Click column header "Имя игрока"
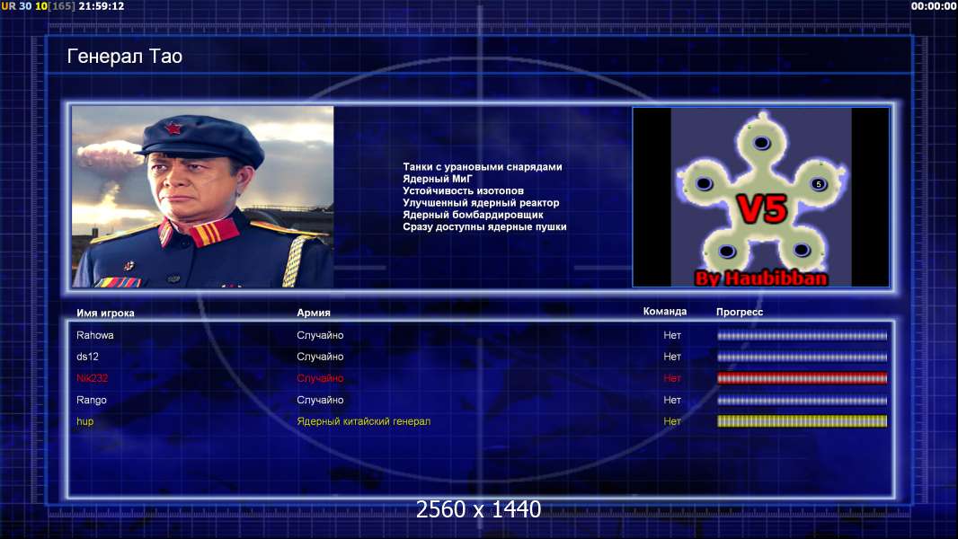 click(105, 313)
